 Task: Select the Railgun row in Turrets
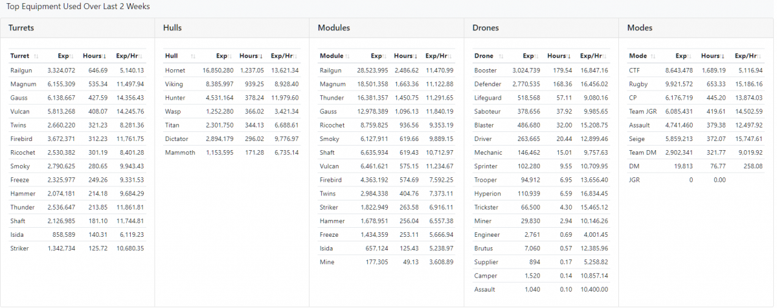coord(23,71)
